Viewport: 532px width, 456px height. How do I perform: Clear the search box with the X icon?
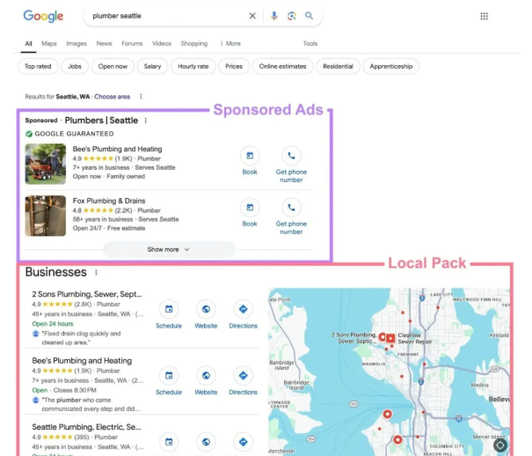252,16
